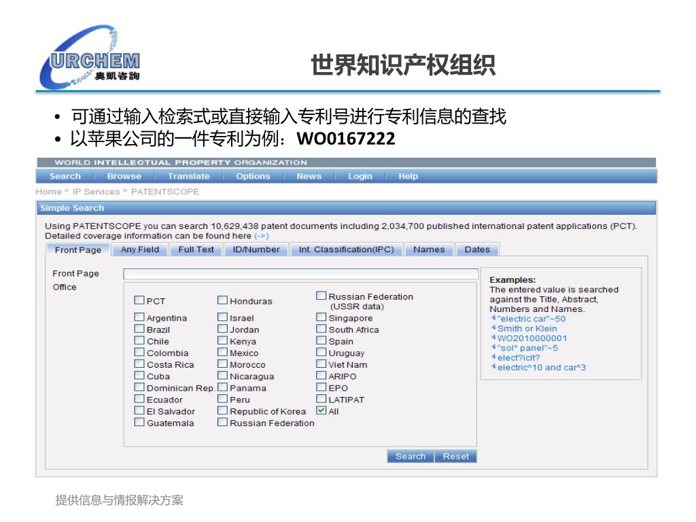Switch to the ID/Number tab
The height and width of the screenshot is (522, 696).
[x=256, y=249]
